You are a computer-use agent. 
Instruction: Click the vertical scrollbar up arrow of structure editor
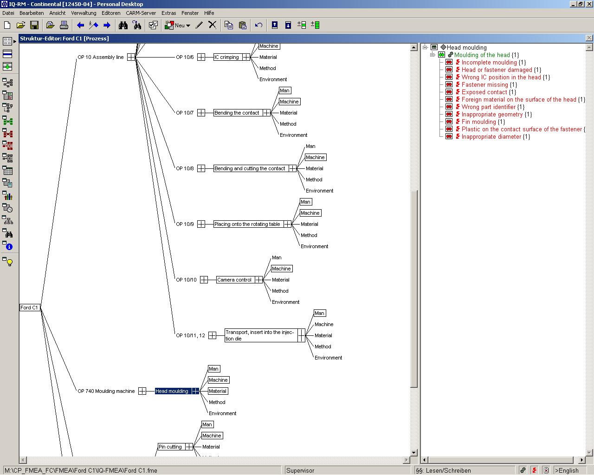(x=414, y=47)
